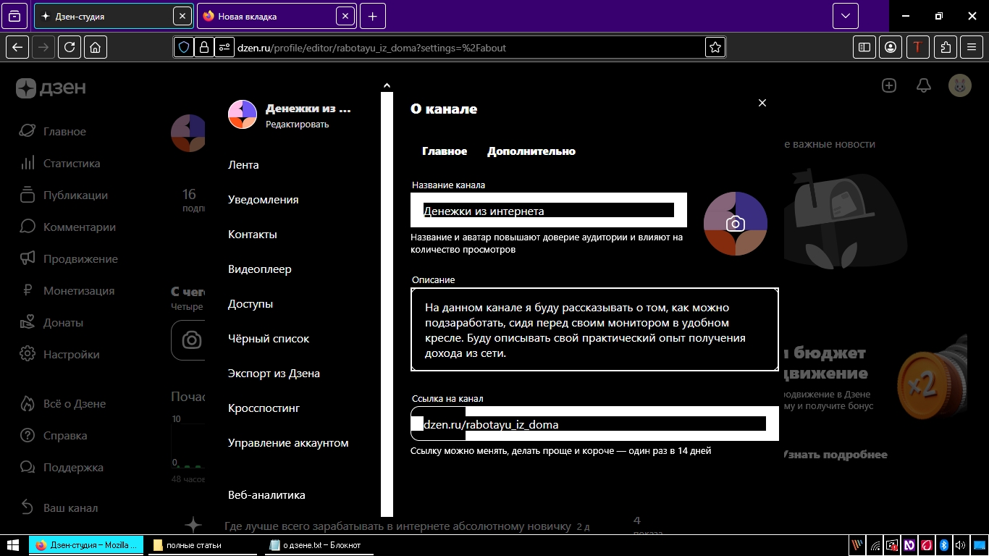Go to Главное in studio sidebar

(x=54, y=132)
